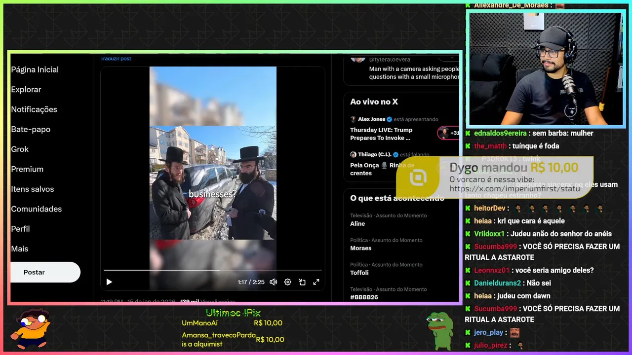Click Kick badge beside the_matth

click(x=468, y=146)
